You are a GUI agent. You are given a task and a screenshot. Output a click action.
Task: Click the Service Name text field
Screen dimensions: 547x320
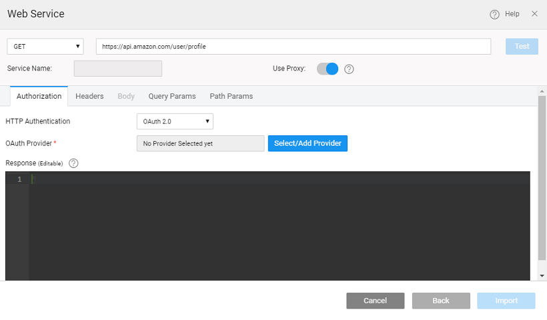tap(117, 69)
